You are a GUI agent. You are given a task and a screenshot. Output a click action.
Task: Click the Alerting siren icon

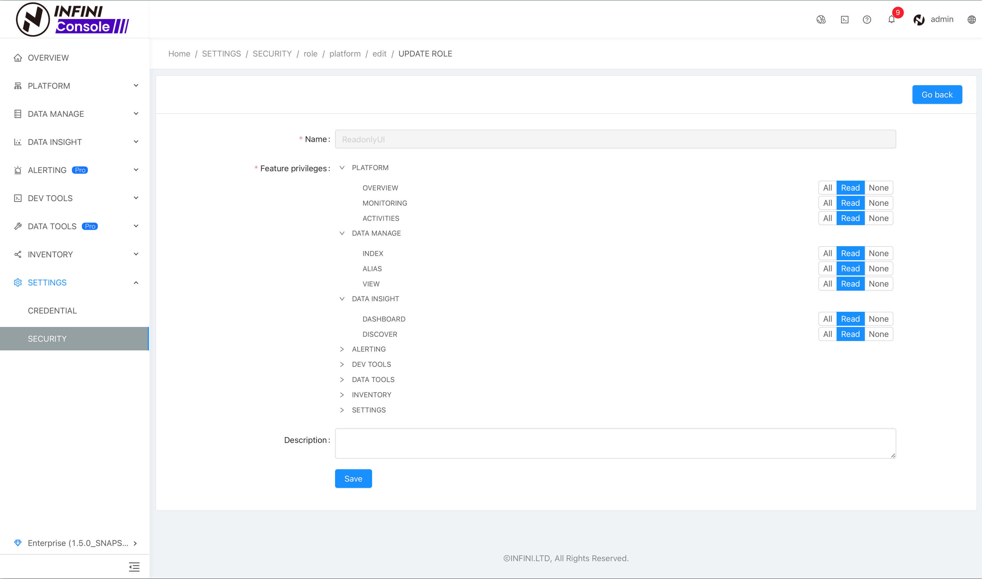coord(18,170)
